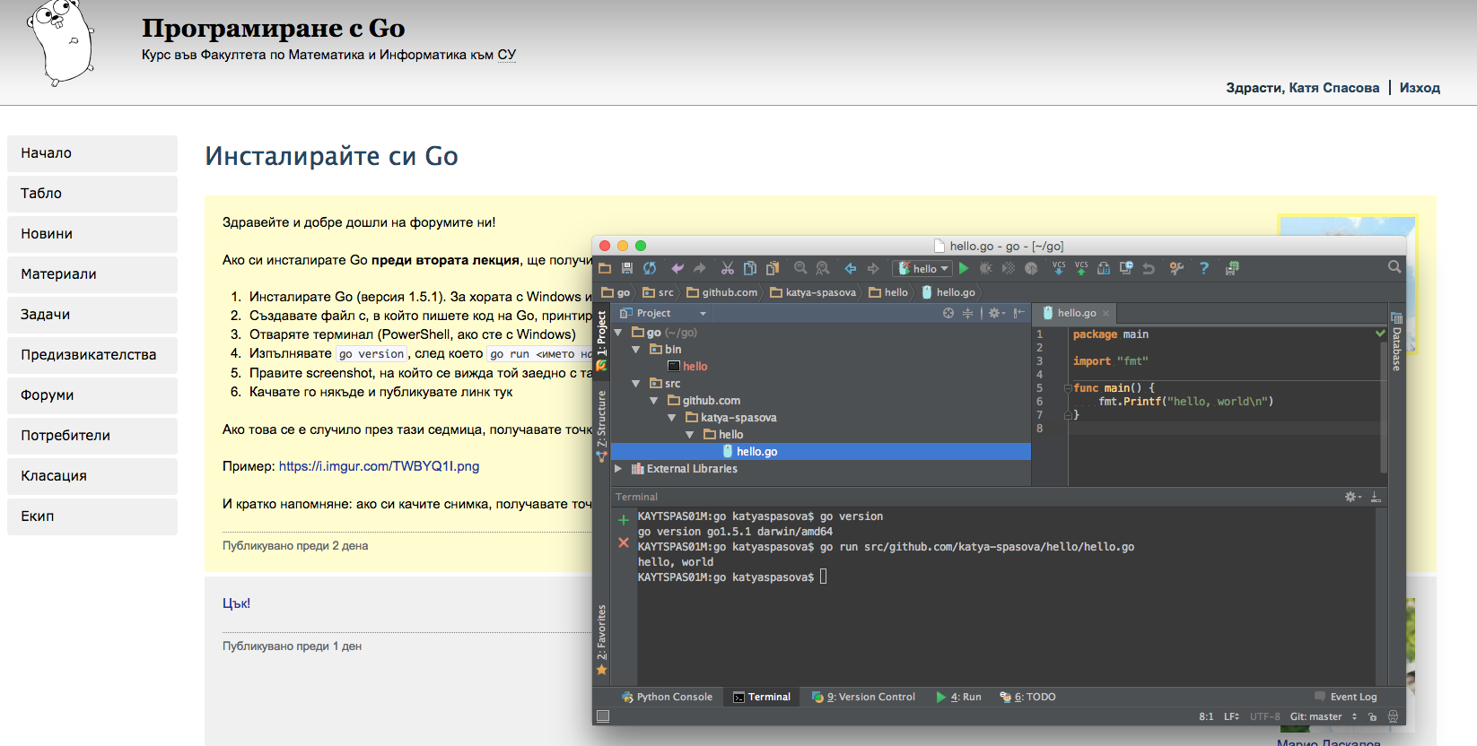Click the Revert changes icon
Image resolution: width=1477 pixels, height=746 pixels.
coord(1149,268)
